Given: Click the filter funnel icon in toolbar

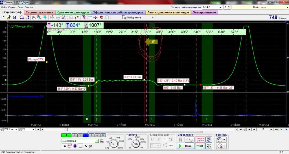Looking at the screenshot, I should click(84, 17).
